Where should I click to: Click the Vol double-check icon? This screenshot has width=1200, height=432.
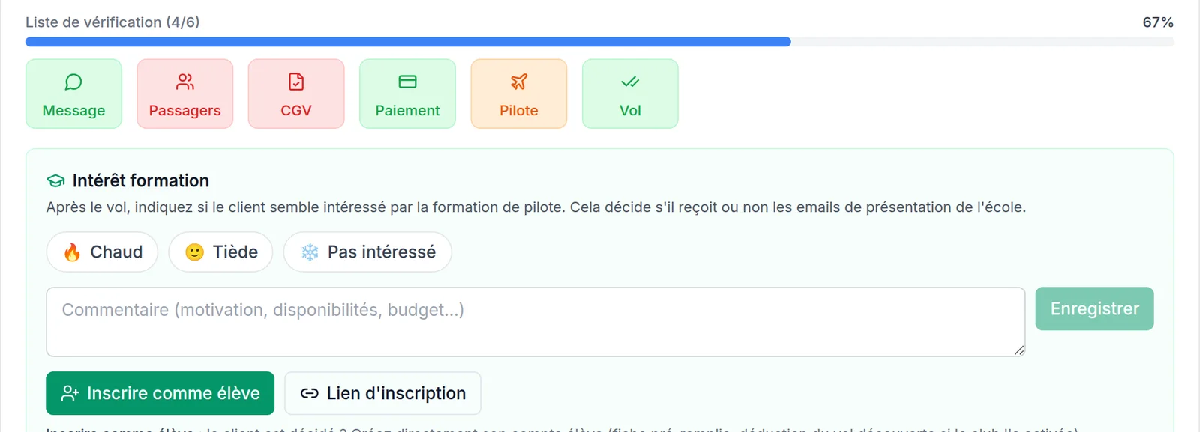(630, 82)
